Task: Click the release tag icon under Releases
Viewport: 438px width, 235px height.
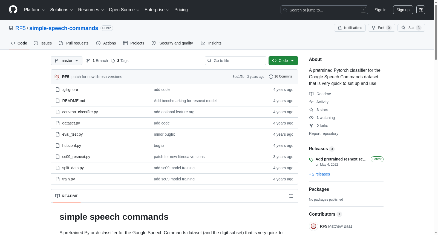Action: coord(311,160)
